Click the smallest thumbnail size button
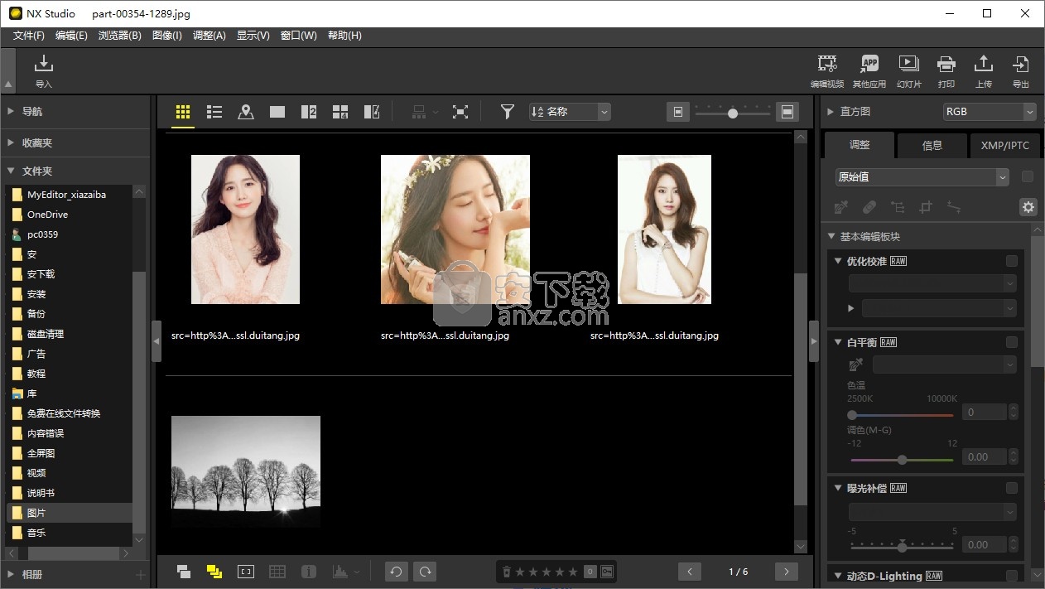 (x=678, y=112)
